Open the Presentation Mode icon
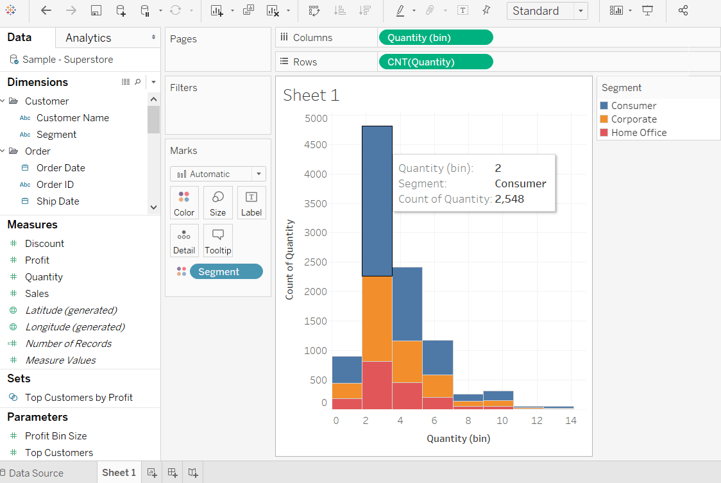This screenshot has height=483, width=721. (647, 10)
